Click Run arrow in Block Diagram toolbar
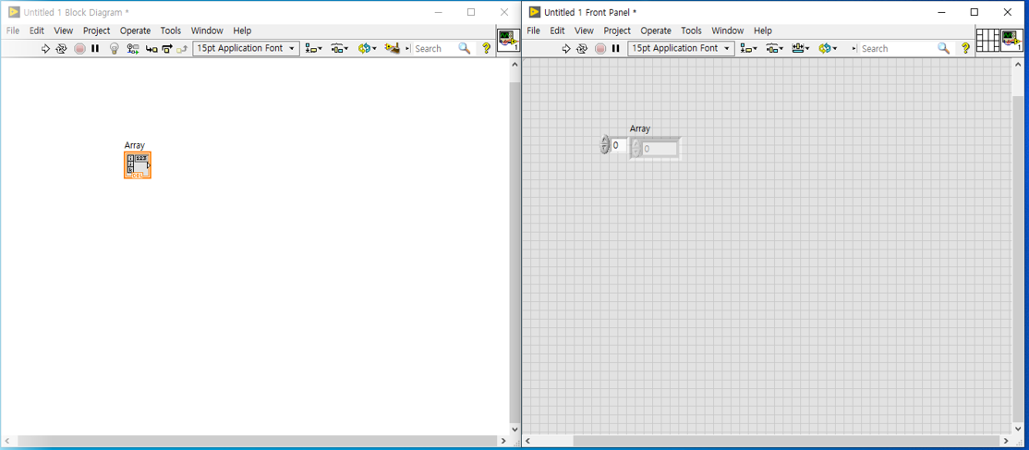Viewport: 1029px width, 450px height. pos(45,49)
